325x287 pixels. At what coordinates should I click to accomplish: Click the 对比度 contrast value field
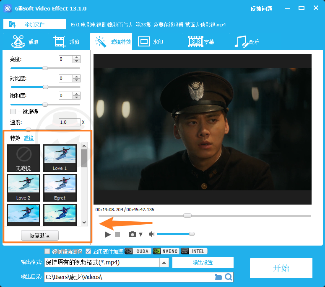(66, 78)
